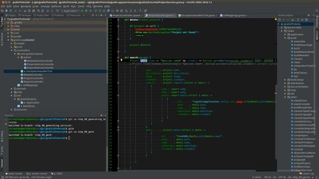This screenshot has width=319, height=179.
Task: Open the Help question mark icon
Action: tap(140, 11)
